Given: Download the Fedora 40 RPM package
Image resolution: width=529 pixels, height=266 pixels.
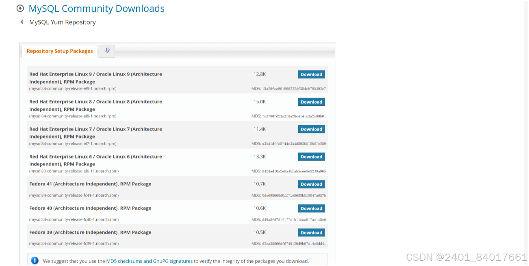Looking at the screenshot, I should 311,208.
